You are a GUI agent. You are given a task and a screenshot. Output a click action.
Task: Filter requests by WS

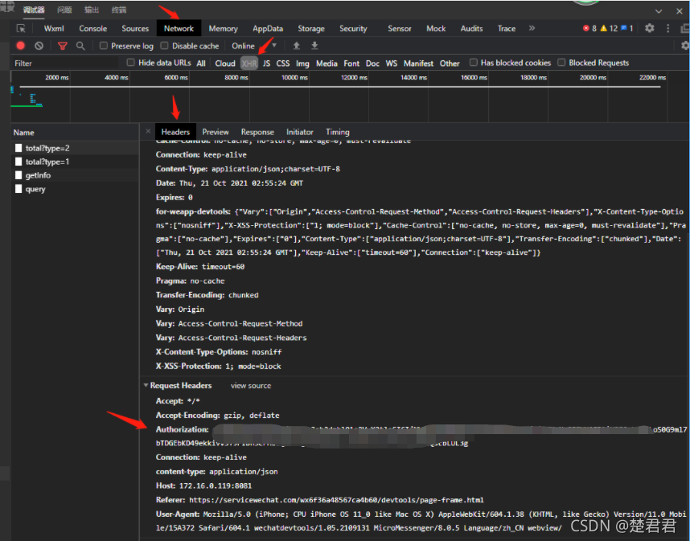[x=392, y=64]
